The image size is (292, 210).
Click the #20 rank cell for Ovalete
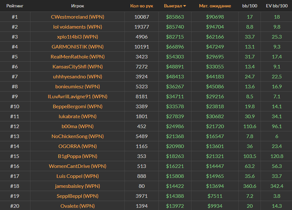pos(14,206)
